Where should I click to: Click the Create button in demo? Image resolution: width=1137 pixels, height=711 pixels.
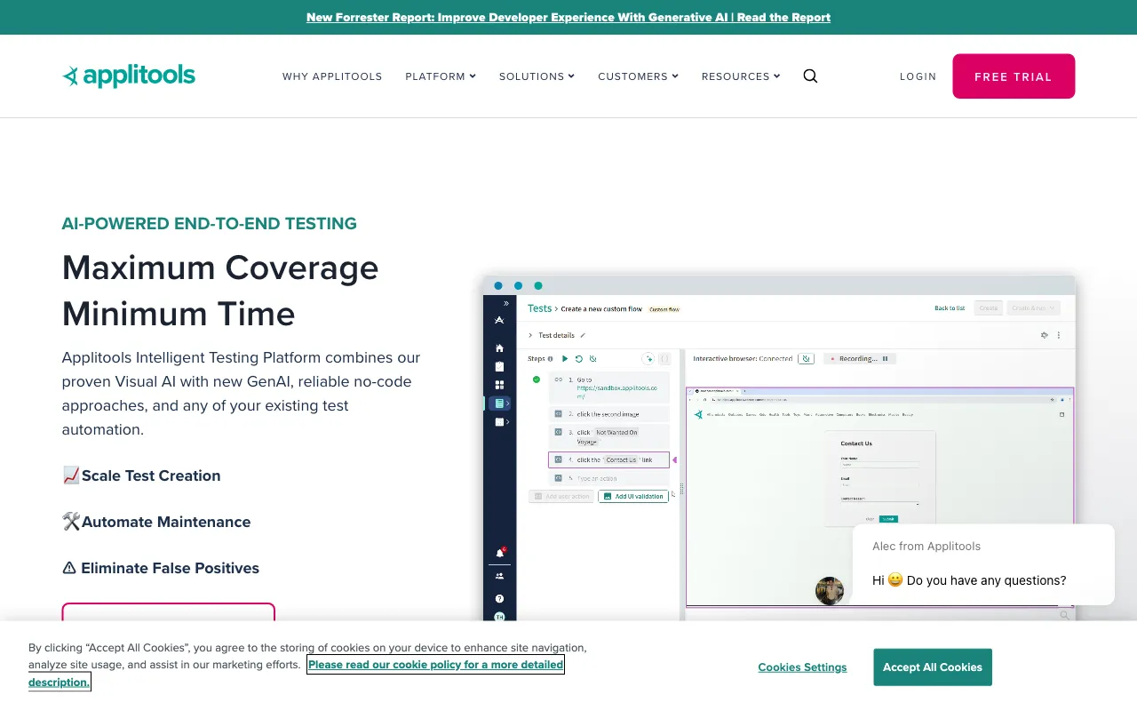click(x=988, y=308)
